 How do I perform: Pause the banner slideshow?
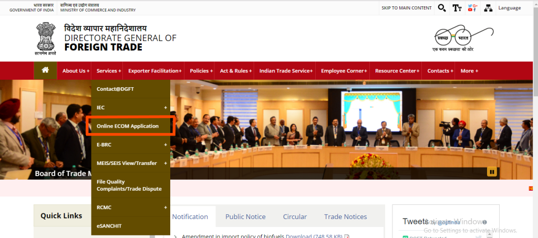point(492,172)
